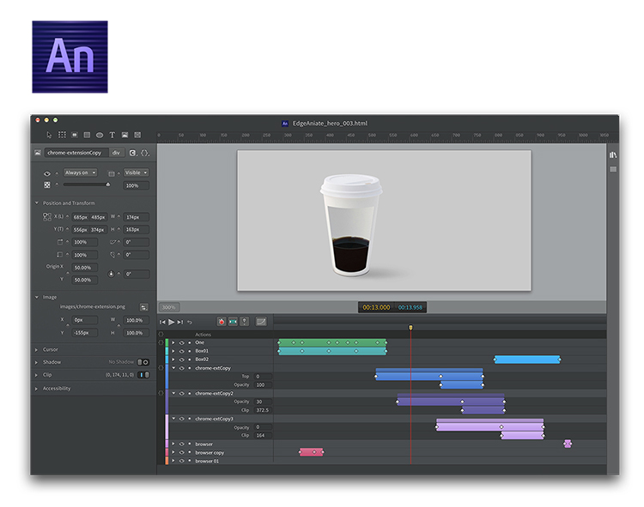Viewport: 644px width, 507px height.
Task: Enable Auto-Keyframe mode stopwatch button
Action: (x=221, y=322)
